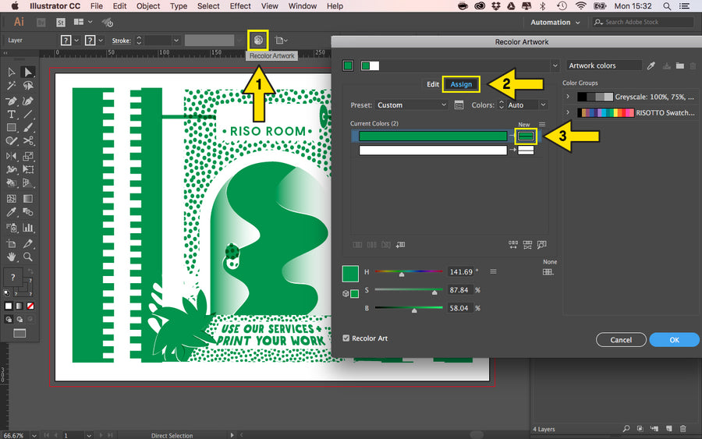Select the Rectangle tool

(x=11, y=128)
